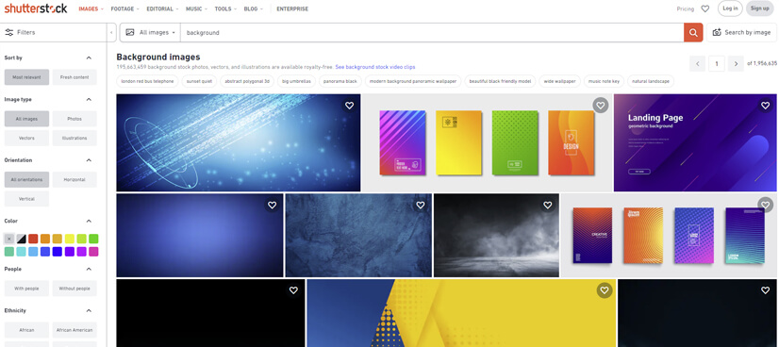Viewport: 779px width, 347px height.
Task: Collapse the Sort by section
Action: pyautogui.click(x=89, y=58)
